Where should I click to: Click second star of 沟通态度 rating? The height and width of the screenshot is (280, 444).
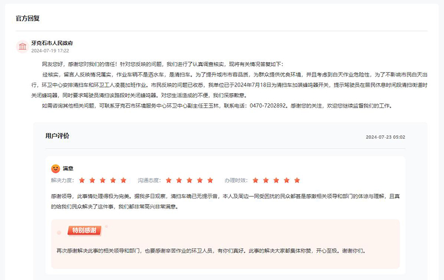[179, 180]
